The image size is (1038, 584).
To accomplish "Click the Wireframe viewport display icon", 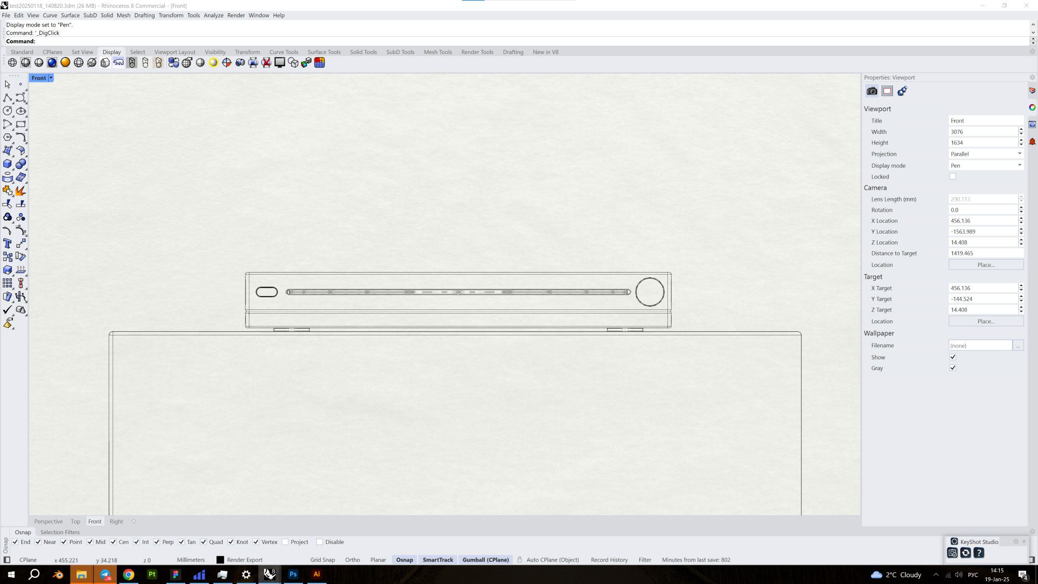I will pyautogui.click(x=12, y=63).
